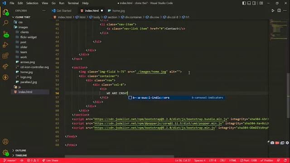The width and height of the screenshot is (290, 163).
Task: Open the Extensions view
Action: click(5, 56)
